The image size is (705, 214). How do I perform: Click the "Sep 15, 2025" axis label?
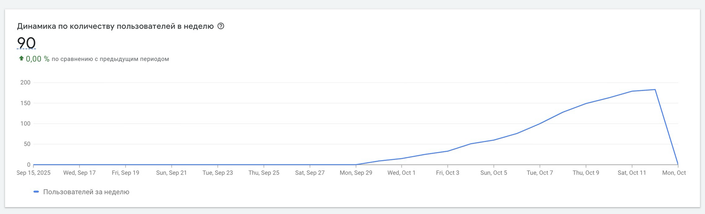click(33, 173)
